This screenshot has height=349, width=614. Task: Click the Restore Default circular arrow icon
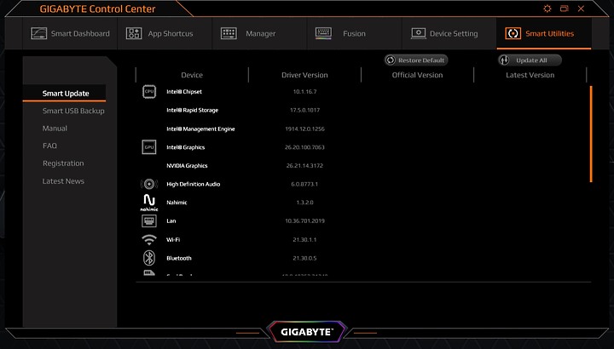coord(391,60)
